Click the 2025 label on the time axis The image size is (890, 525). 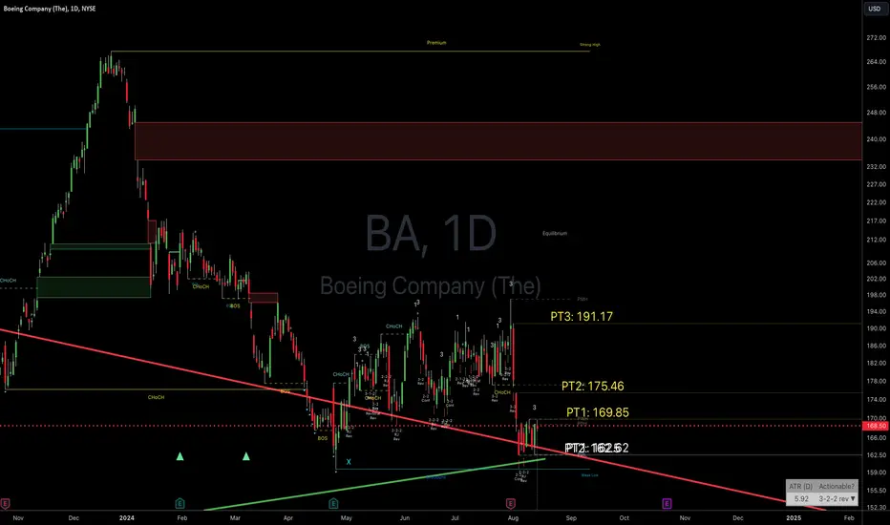coord(793,517)
